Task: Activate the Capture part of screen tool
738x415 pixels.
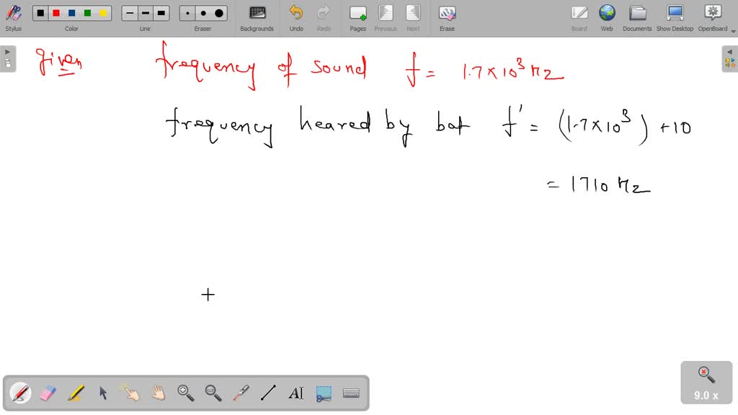Action: click(323, 393)
